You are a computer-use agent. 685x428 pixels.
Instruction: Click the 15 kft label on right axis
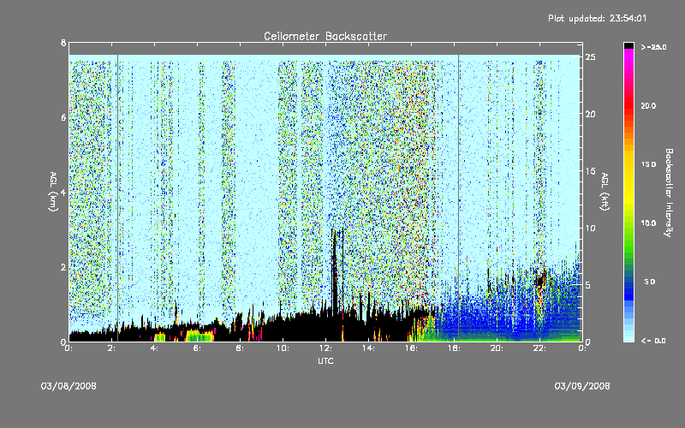pos(591,171)
